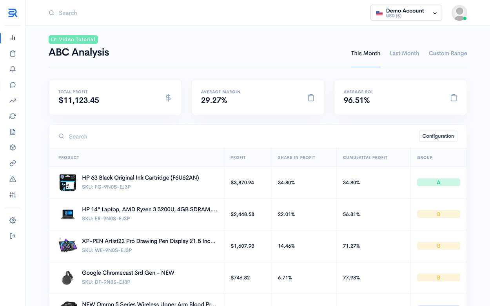The height and width of the screenshot is (306, 490).
Task: Click the magnifier icon in table search
Action: click(62, 136)
